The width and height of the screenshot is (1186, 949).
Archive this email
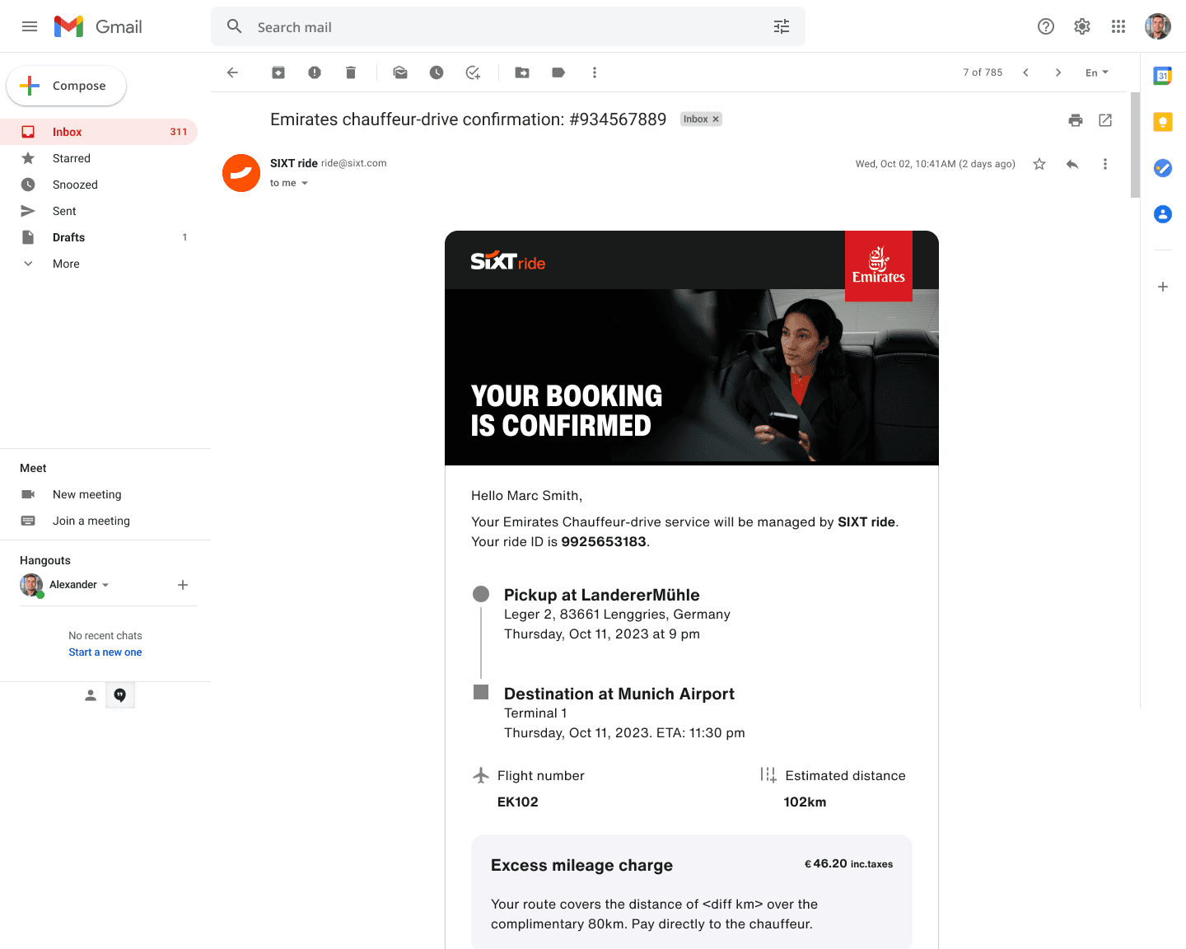click(x=278, y=72)
